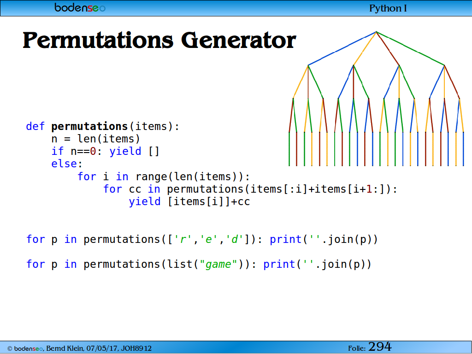Screen dimensions: 472x354
Task: Click the 'Permutations Generator' slide title
Action: pyautogui.click(x=159, y=41)
